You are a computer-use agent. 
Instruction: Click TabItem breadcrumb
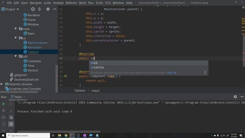(80, 90)
